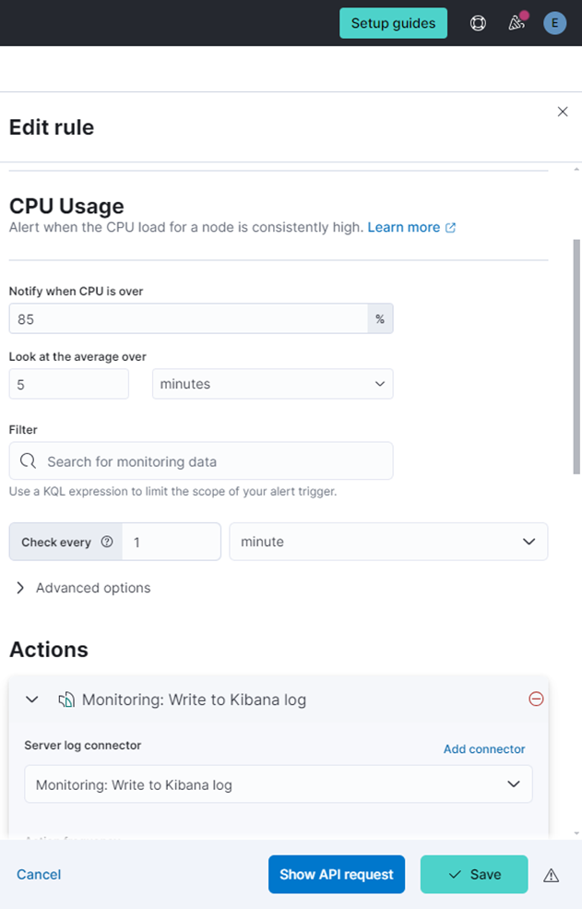
Task: Click Add connector link
Action: pos(484,748)
